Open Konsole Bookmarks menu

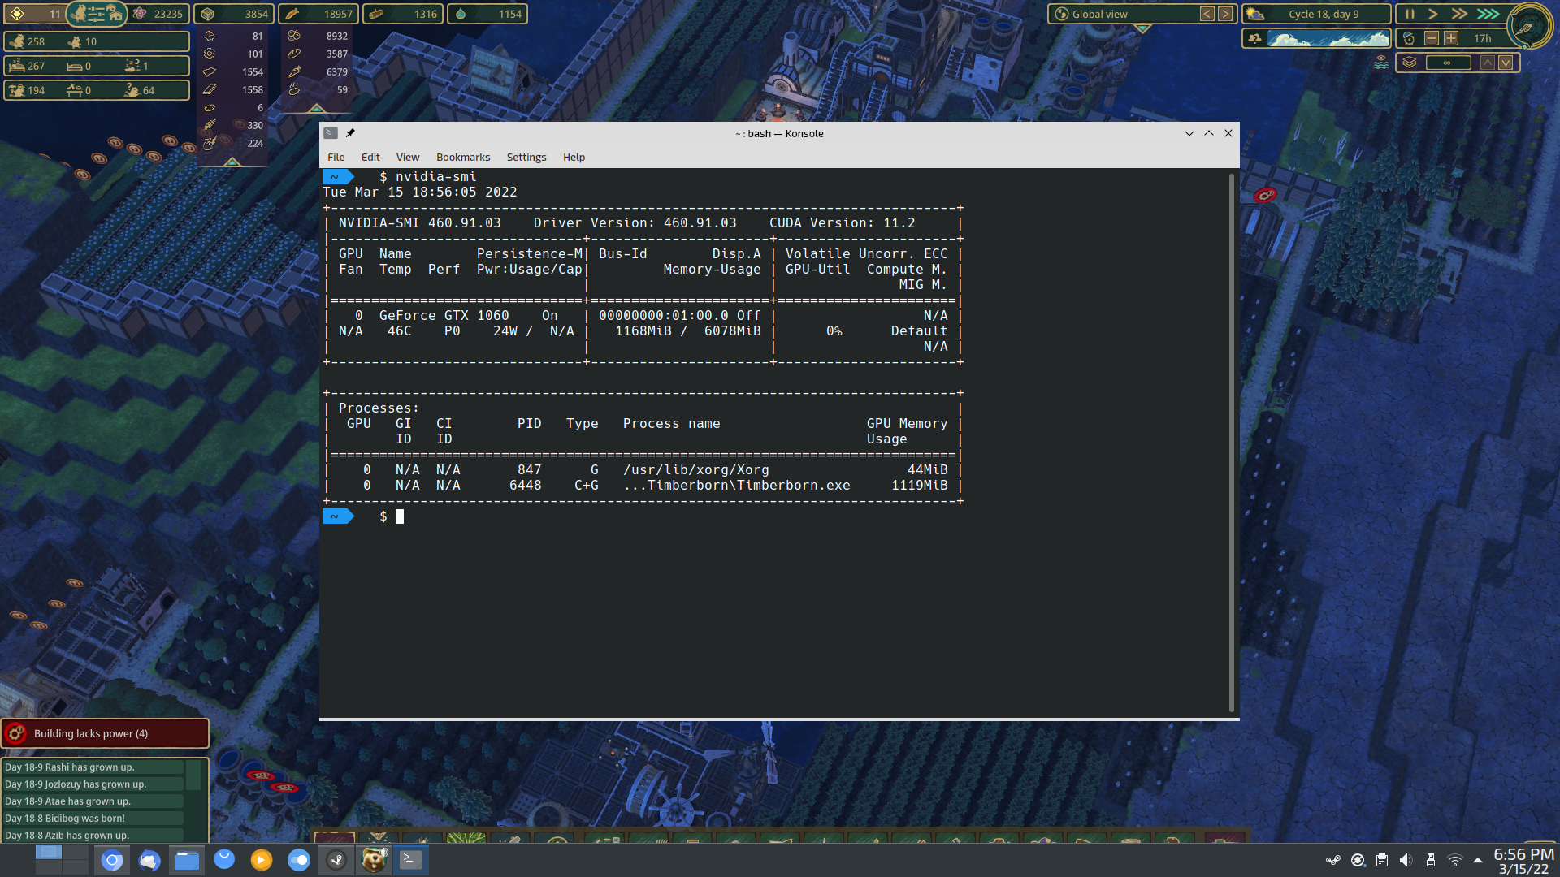pyautogui.click(x=463, y=157)
